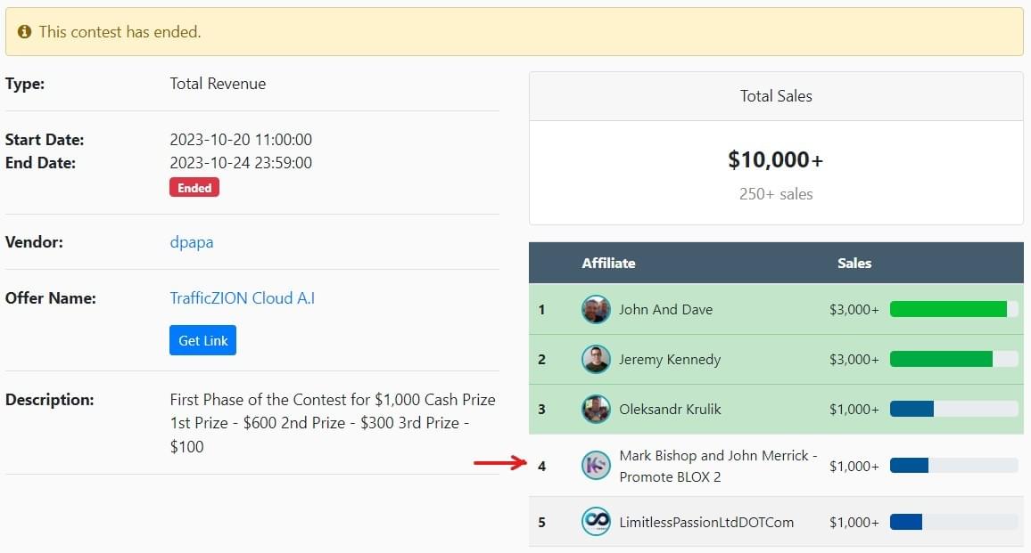Click the avatar in the rank 2 row
The width and height of the screenshot is (1031, 553).
pyautogui.click(x=596, y=360)
